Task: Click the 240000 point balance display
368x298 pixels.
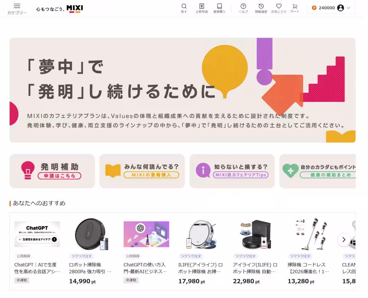Action: coord(327,8)
